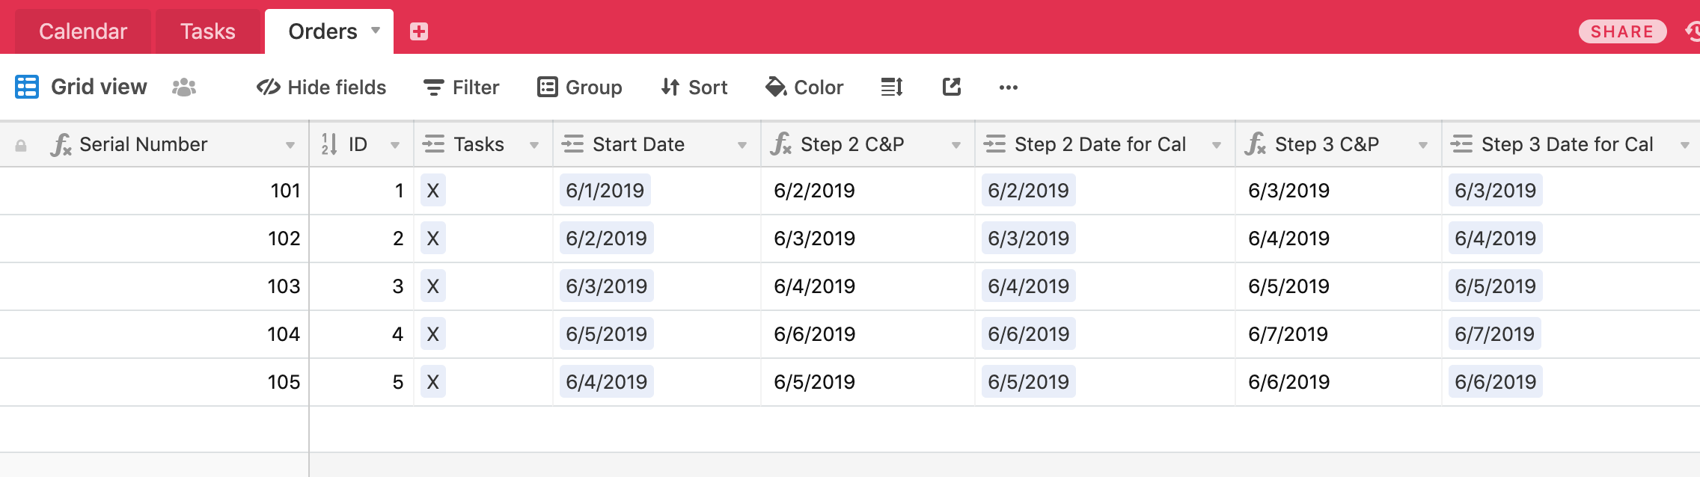Open the three-dot more options menu
Screen dimensions: 1700x477
[1009, 87]
